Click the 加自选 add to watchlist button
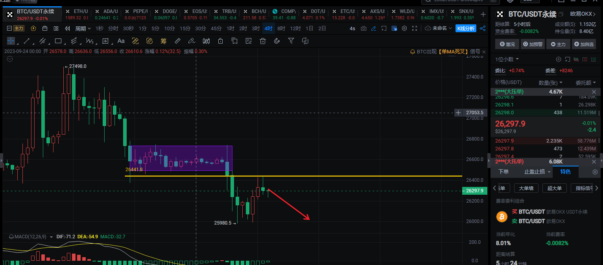The image size is (603, 265). (x=584, y=44)
